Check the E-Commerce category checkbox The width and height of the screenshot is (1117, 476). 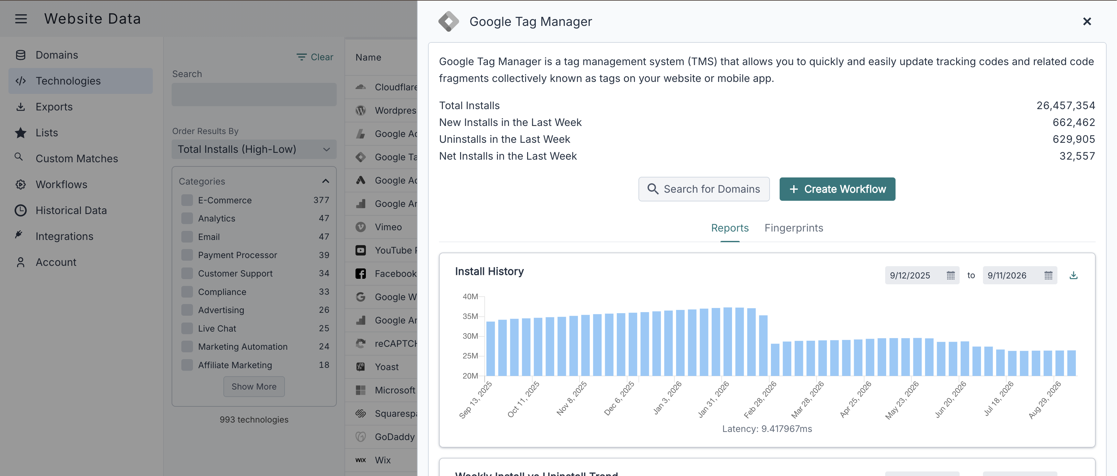coord(187,200)
